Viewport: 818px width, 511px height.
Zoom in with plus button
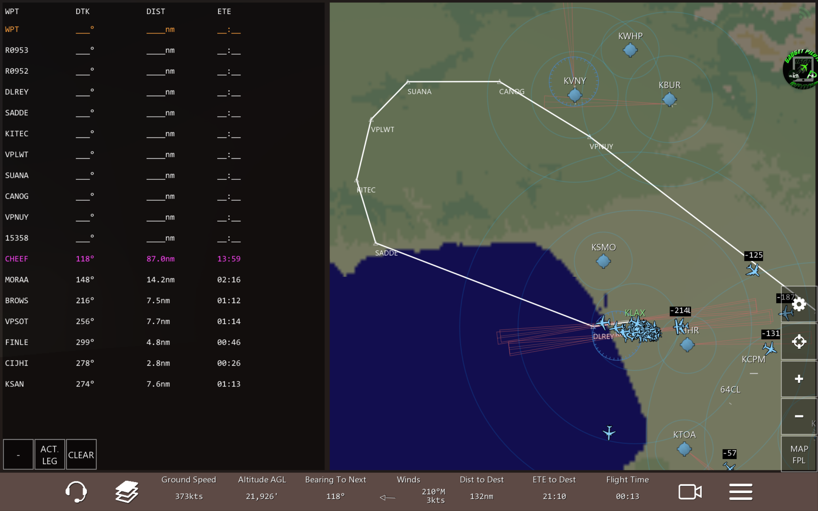click(x=799, y=379)
